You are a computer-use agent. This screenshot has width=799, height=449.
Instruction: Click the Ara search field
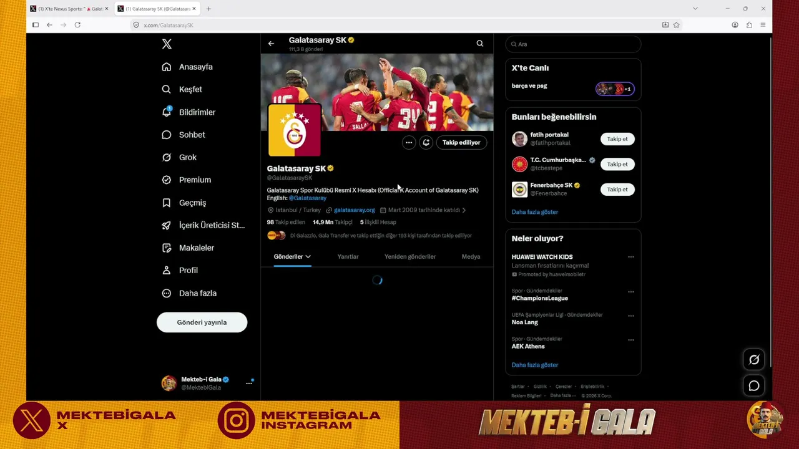[573, 44]
